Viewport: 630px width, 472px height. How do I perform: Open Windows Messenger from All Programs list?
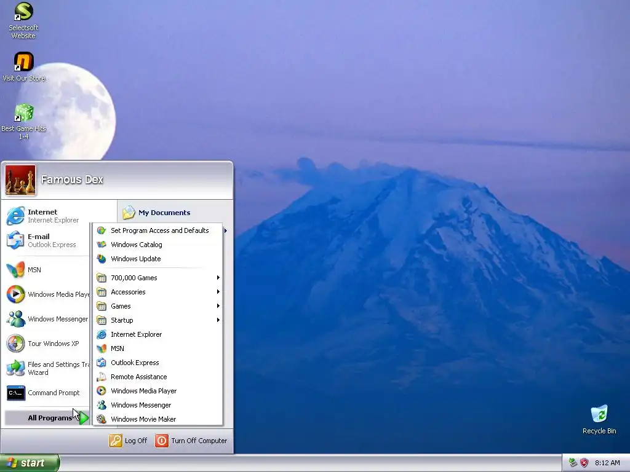157,405
